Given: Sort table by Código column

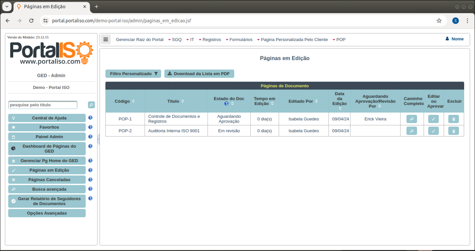Looking at the screenshot, I should (x=133, y=101).
